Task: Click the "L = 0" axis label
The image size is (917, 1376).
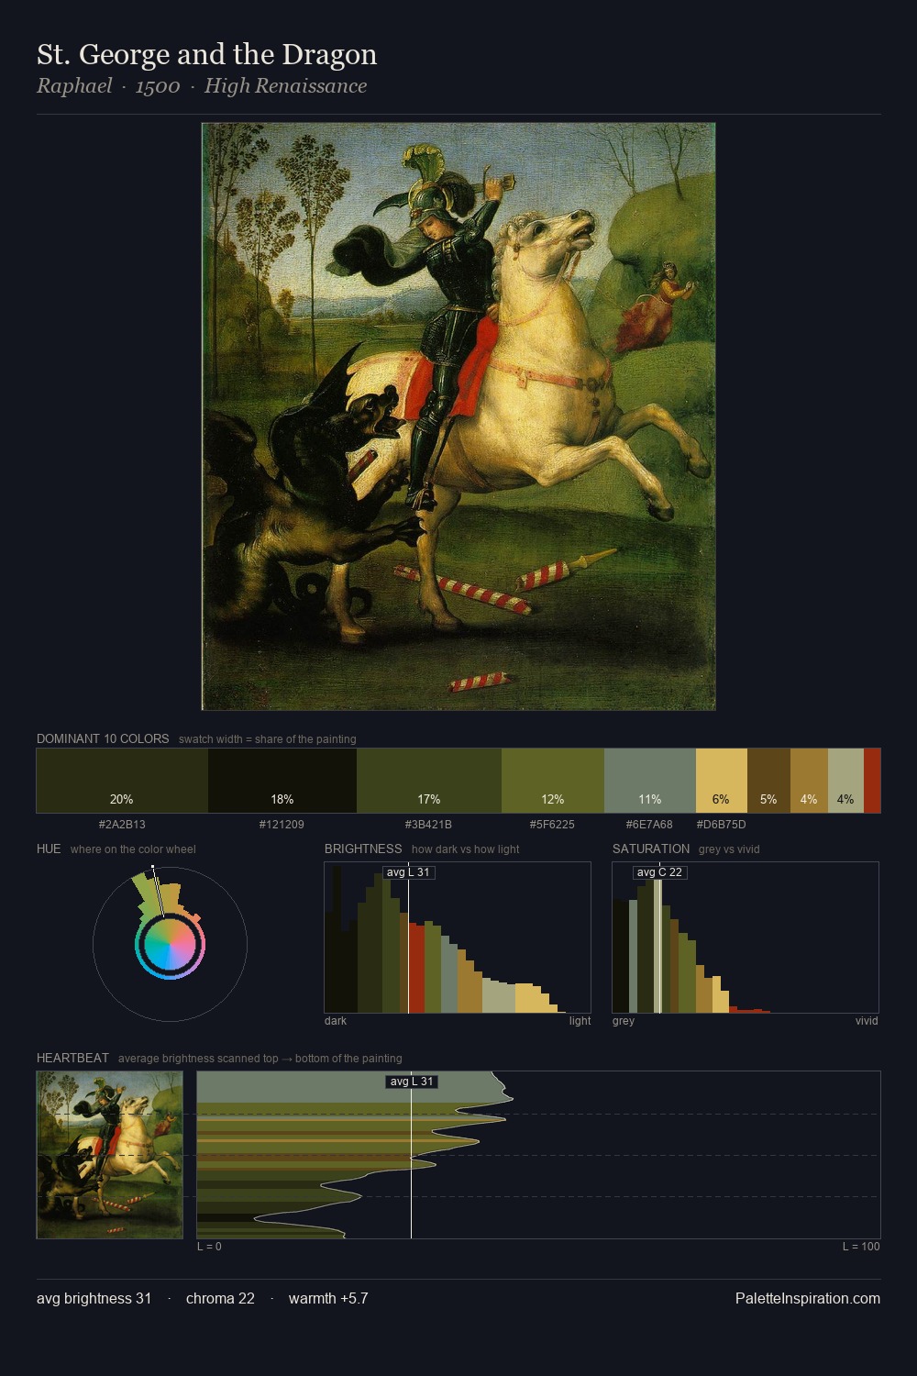Action: click(209, 1247)
